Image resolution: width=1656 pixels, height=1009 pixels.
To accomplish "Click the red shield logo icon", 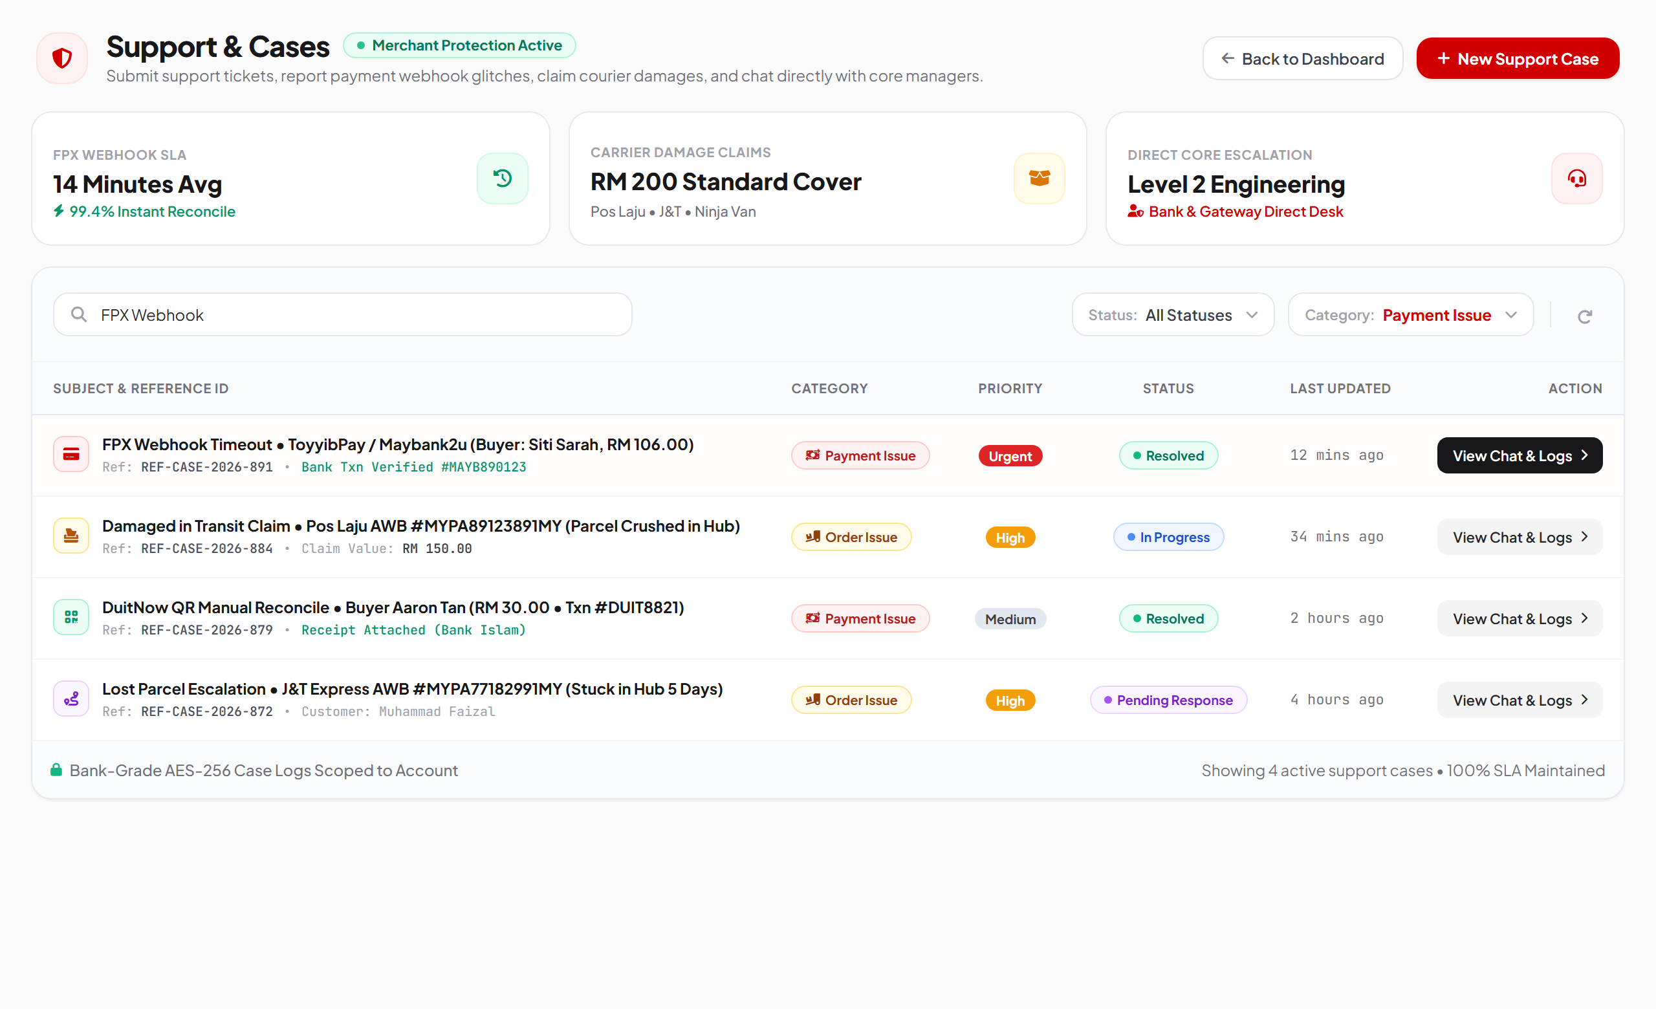I will (x=62, y=58).
